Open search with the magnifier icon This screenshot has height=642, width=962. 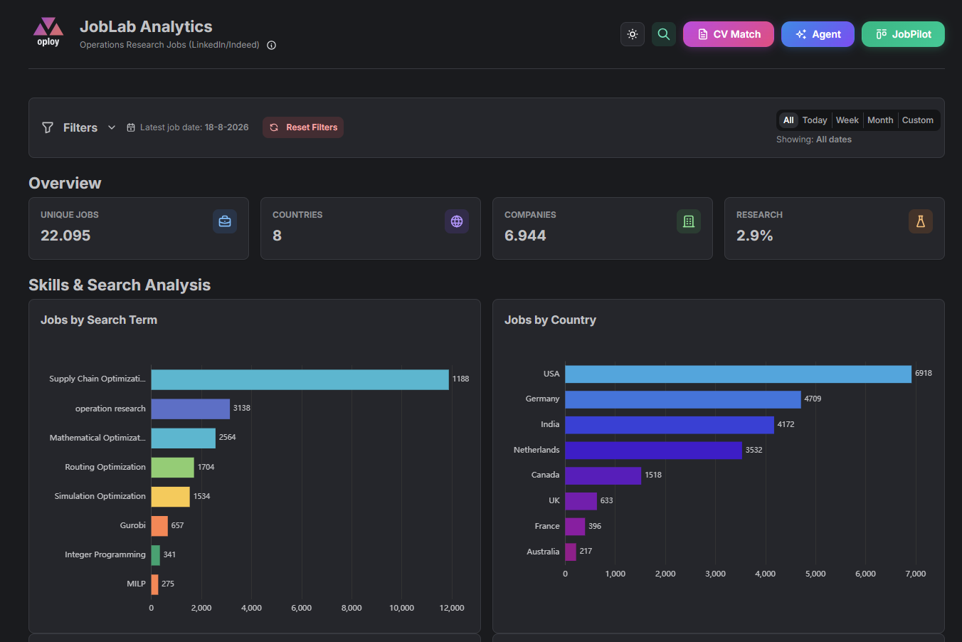coord(664,34)
